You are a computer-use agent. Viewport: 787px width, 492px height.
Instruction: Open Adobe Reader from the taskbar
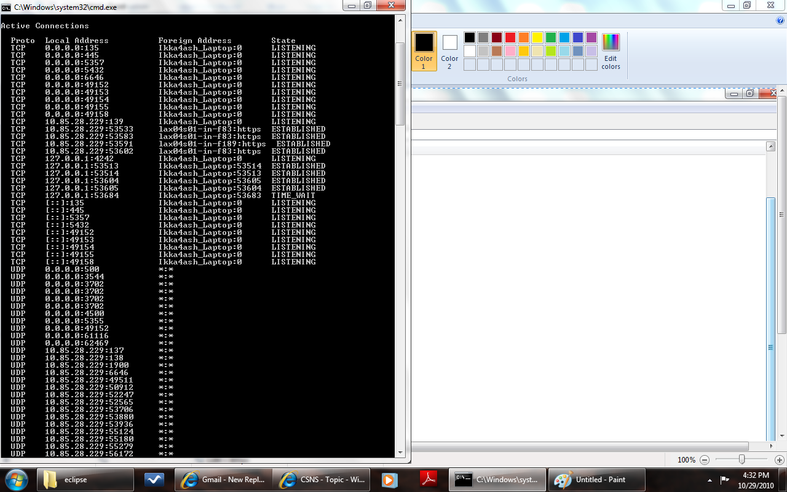tap(428, 480)
